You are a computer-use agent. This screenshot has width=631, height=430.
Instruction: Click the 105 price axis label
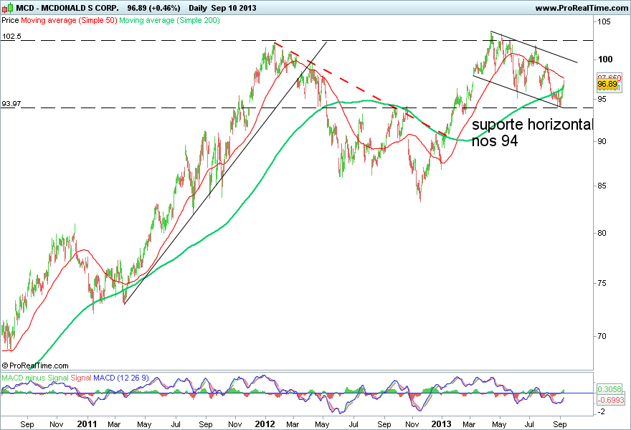604,21
